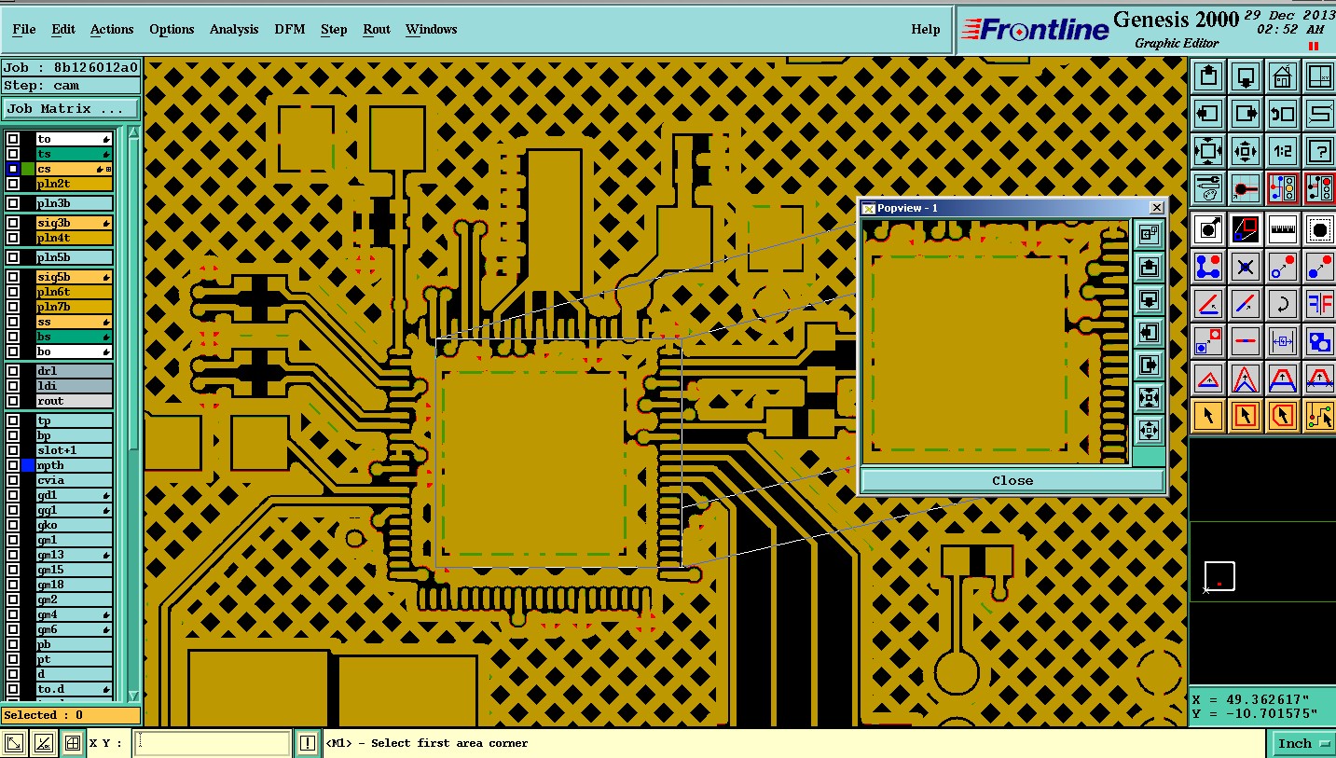Open the DFM menu

click(x=290, y=29)
